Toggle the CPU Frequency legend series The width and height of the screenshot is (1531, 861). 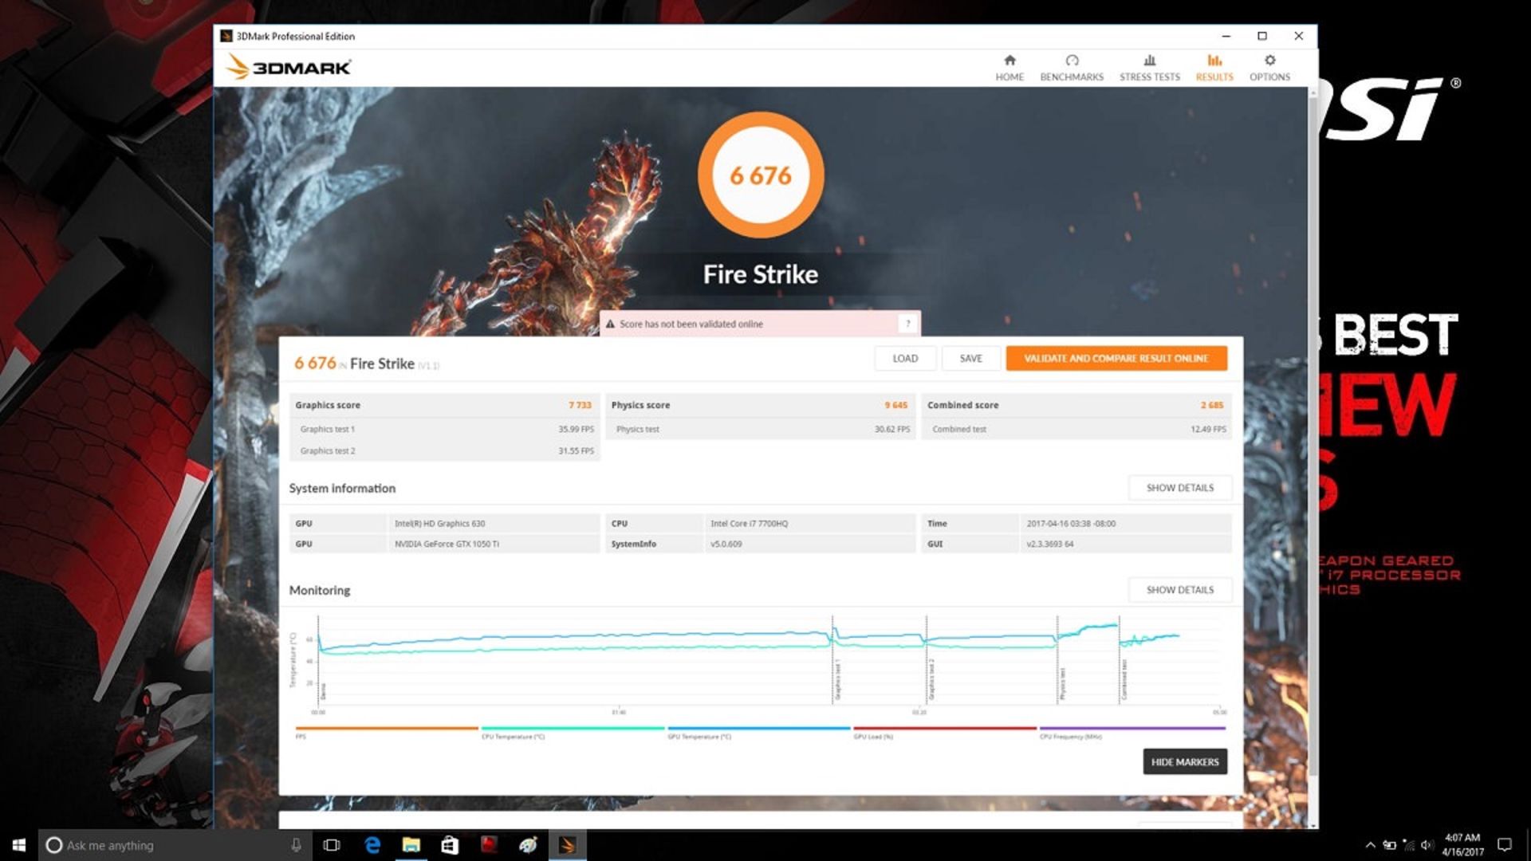pos(1132,732)
